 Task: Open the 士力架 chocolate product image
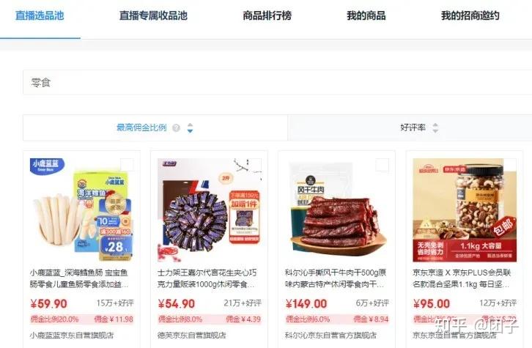click(210, 210)
